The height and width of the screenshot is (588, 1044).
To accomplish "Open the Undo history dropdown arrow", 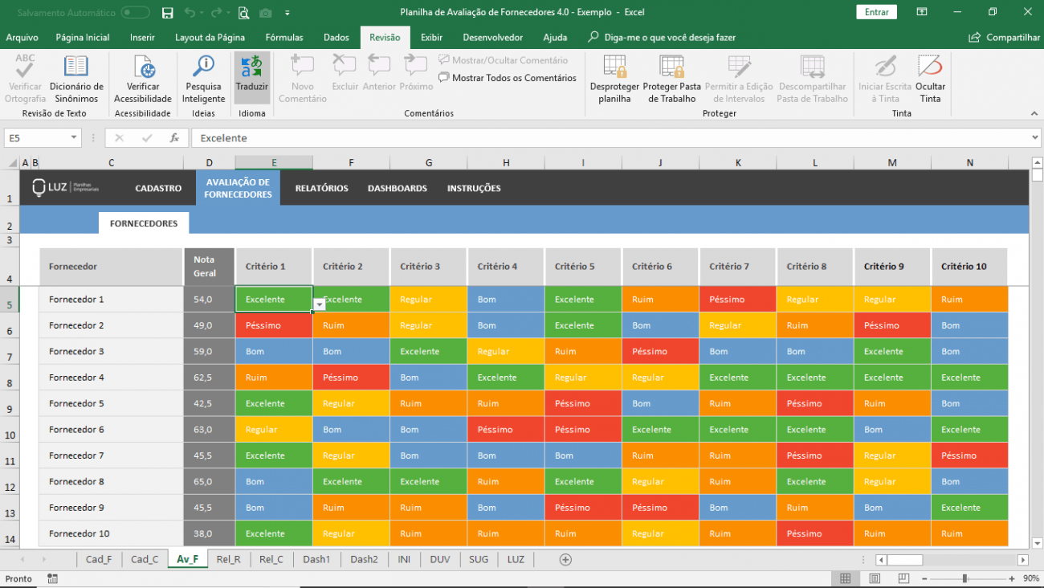I will tap(201, 13).
